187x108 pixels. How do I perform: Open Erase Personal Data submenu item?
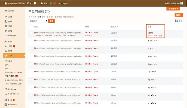[x=13, y=84]
